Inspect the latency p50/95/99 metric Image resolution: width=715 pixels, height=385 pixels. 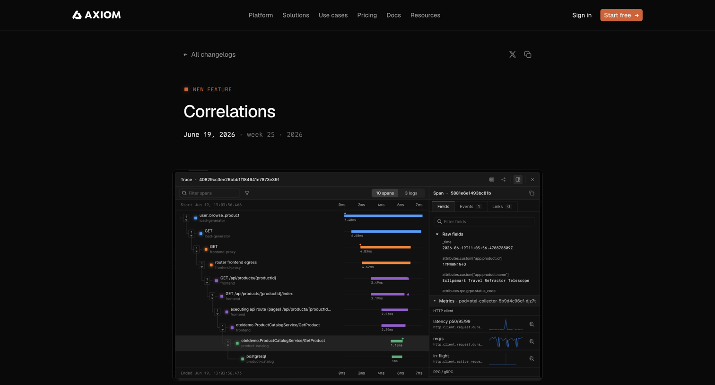[x=532, y=324]
